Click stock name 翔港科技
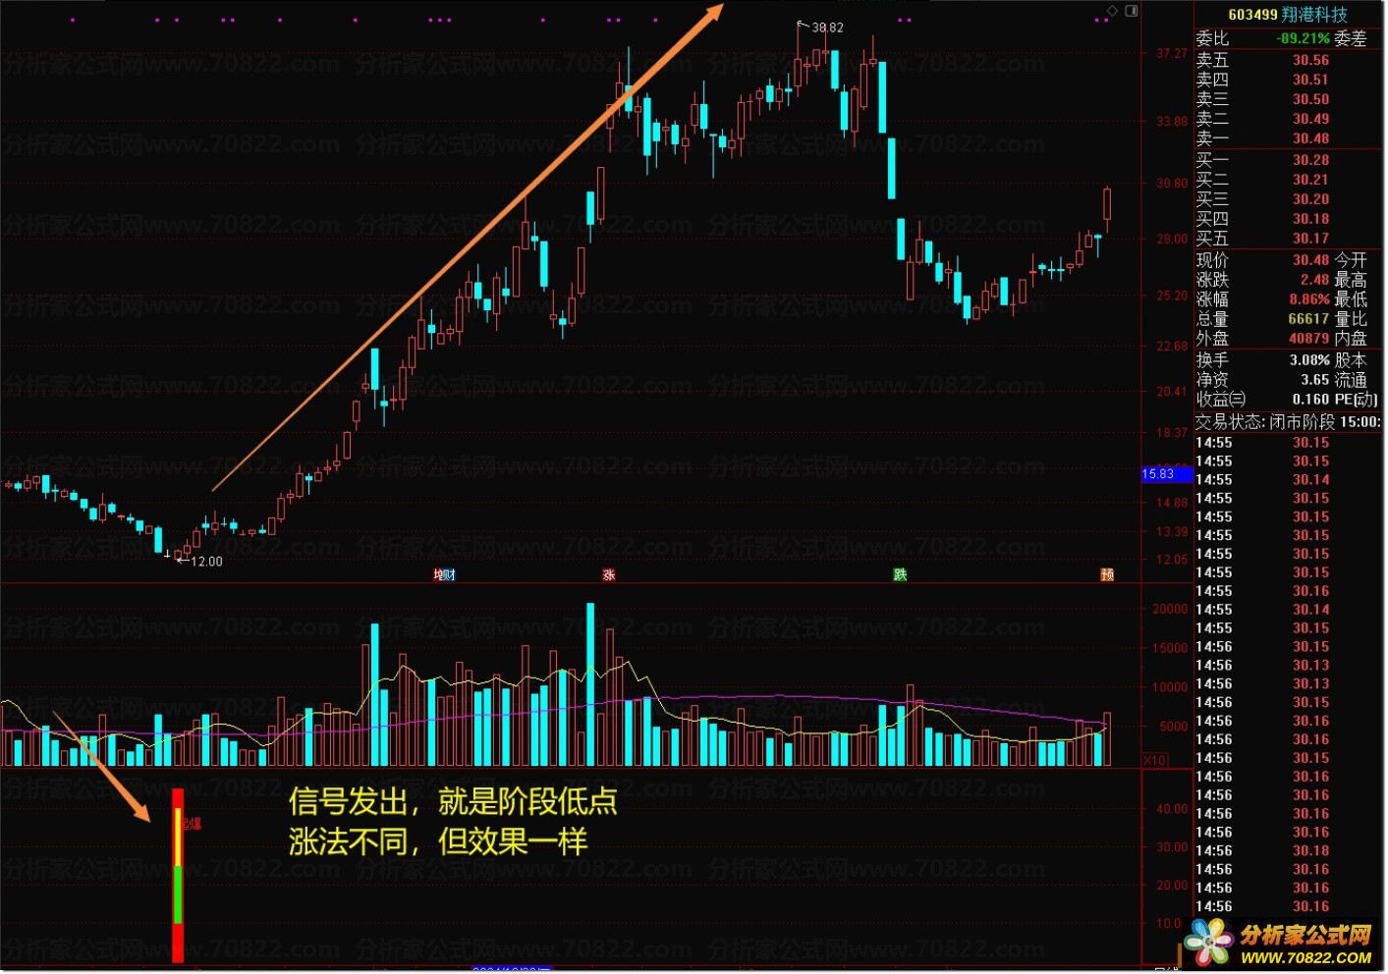The height and width of the screenshot is (974, 1388). pos(1314,15)
